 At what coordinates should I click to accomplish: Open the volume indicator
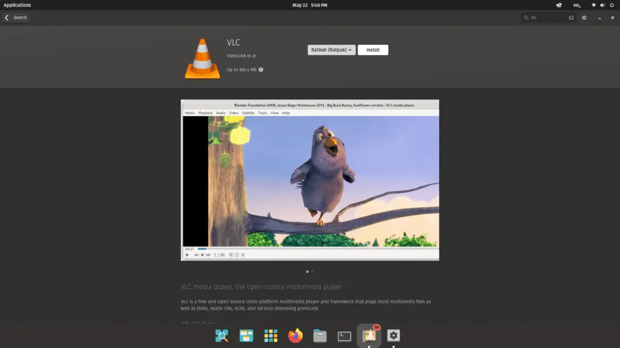(x=602, y=5)
